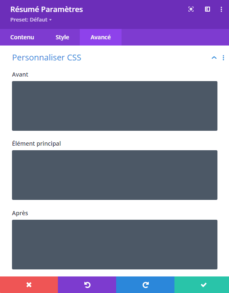Screen dimensions: 229x293
Task: Open the header three-dot options menu
Action: point(221,10)
